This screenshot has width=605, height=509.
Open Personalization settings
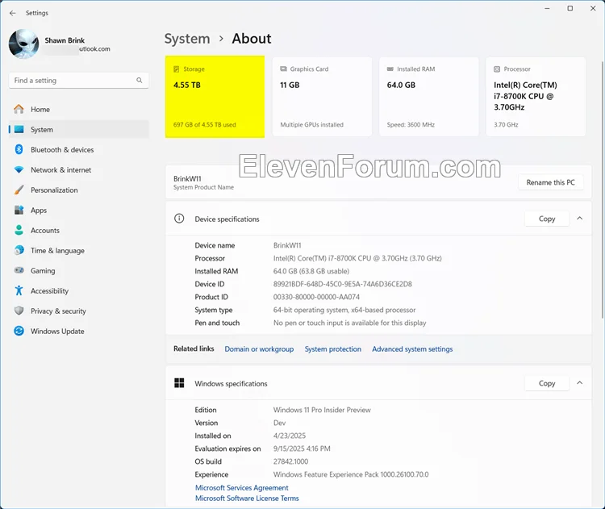pyautogui.click(x=79, y=190)
